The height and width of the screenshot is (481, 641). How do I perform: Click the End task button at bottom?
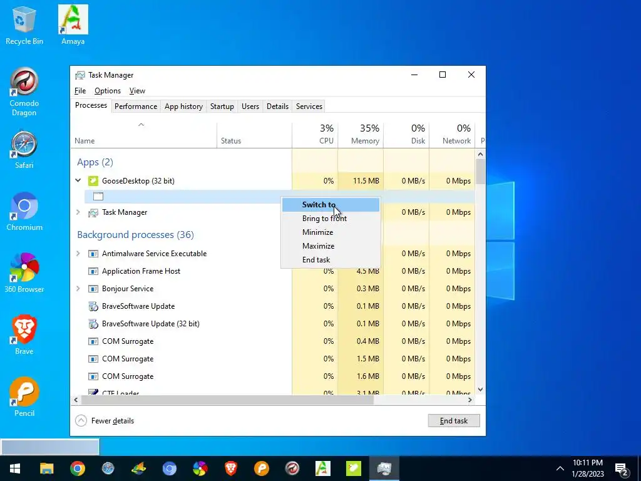pyautogui.click(x=454, y=420)
